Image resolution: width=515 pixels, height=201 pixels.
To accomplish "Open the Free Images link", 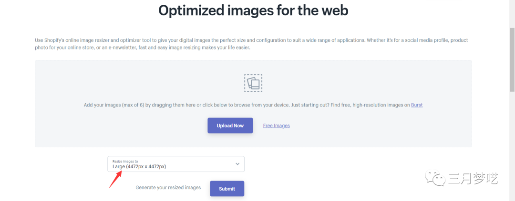I will click(277, 126).
